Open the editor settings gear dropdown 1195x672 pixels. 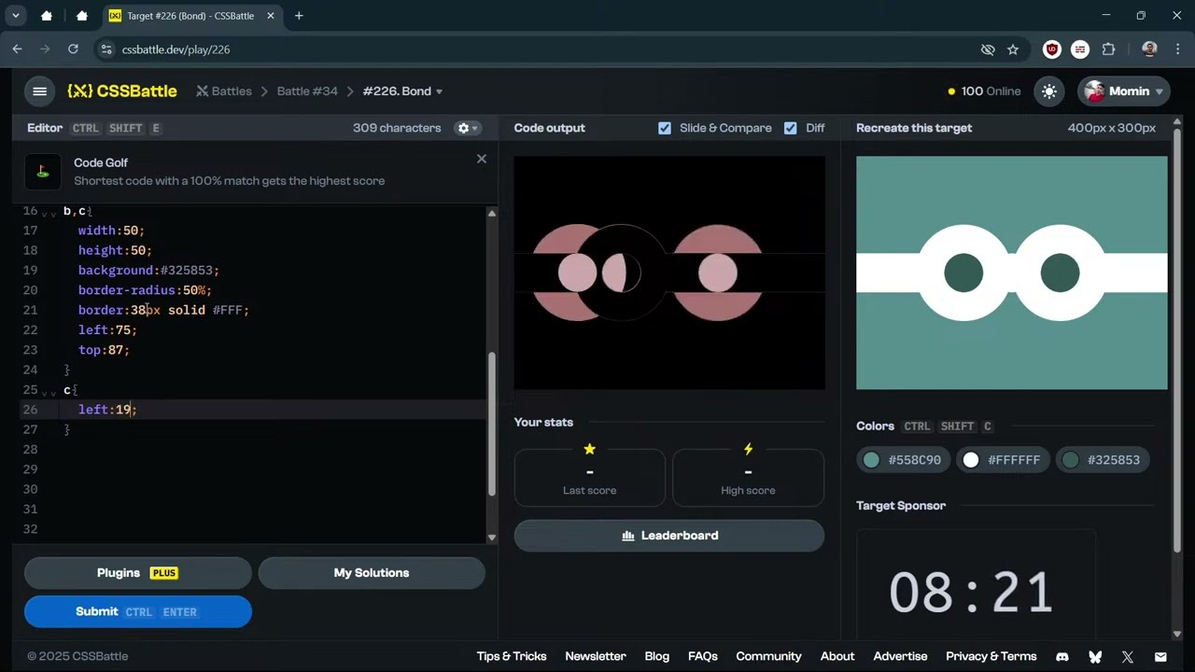click(466, 128)
